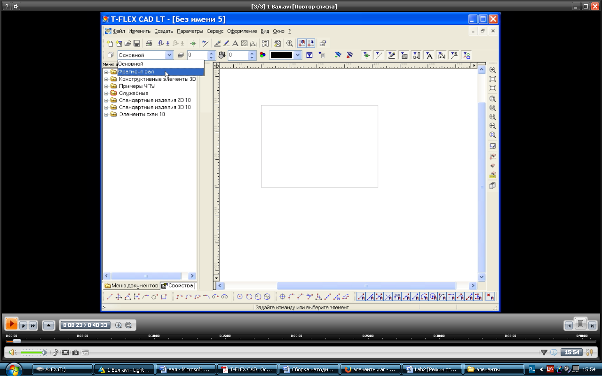This screenshot has height=376, width=602.
Task: Select 'Основной' in the dropdown list
Action: click(161, 64)
